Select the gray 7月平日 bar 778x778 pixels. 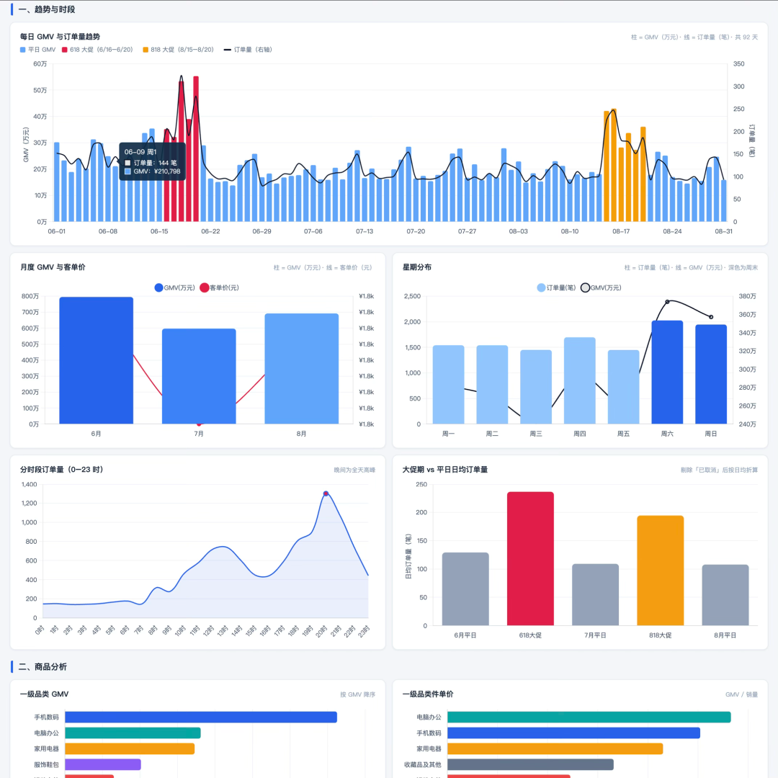(596, 594)
